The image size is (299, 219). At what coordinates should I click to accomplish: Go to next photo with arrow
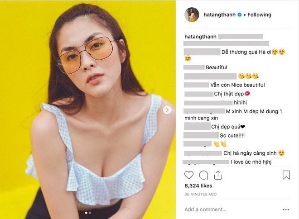tap(167, 110)
